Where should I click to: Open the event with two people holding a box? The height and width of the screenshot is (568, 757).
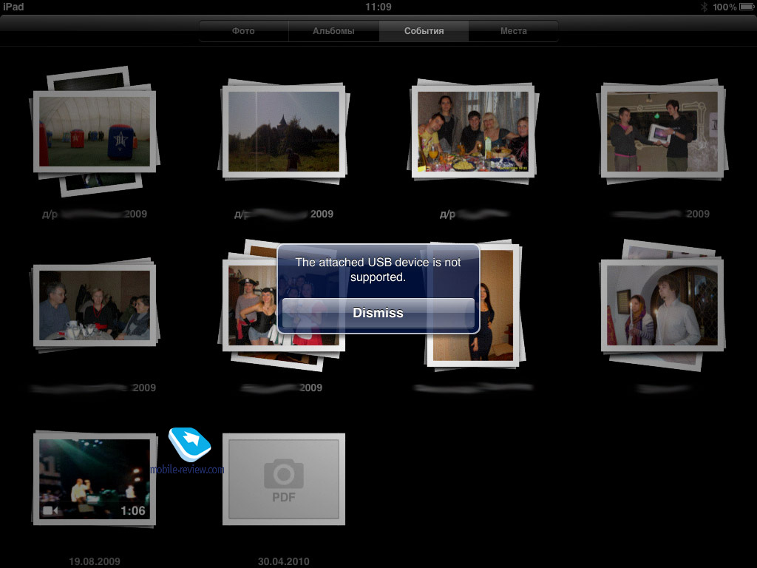click(x=662, y=132)
